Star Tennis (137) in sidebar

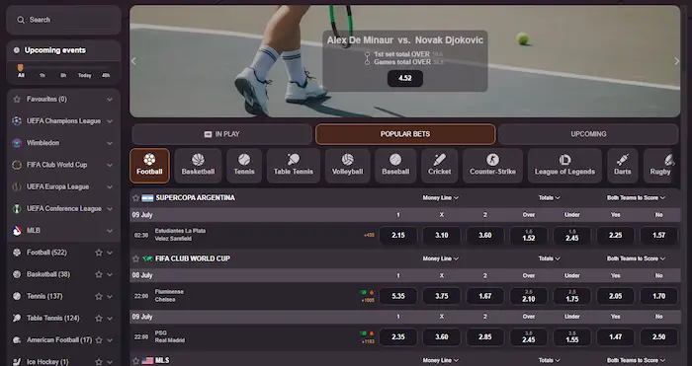click(99, 296)
